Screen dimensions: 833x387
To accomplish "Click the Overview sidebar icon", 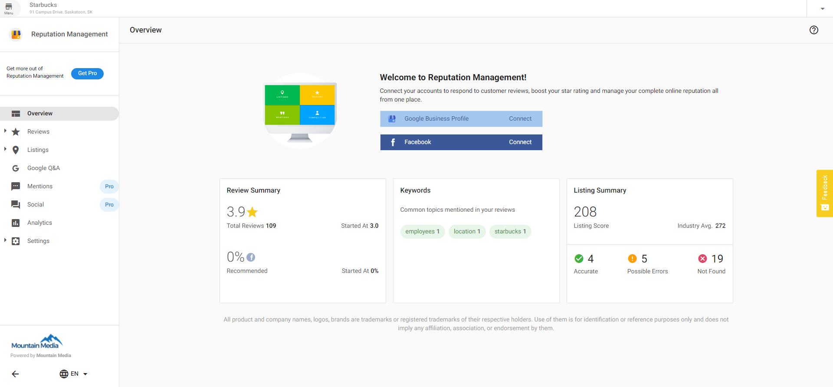I will pos(16,114).
